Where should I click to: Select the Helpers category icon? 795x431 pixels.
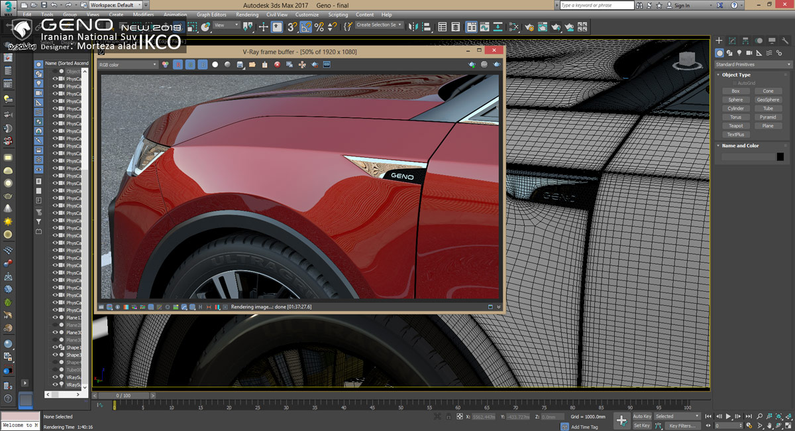[759, 53]
